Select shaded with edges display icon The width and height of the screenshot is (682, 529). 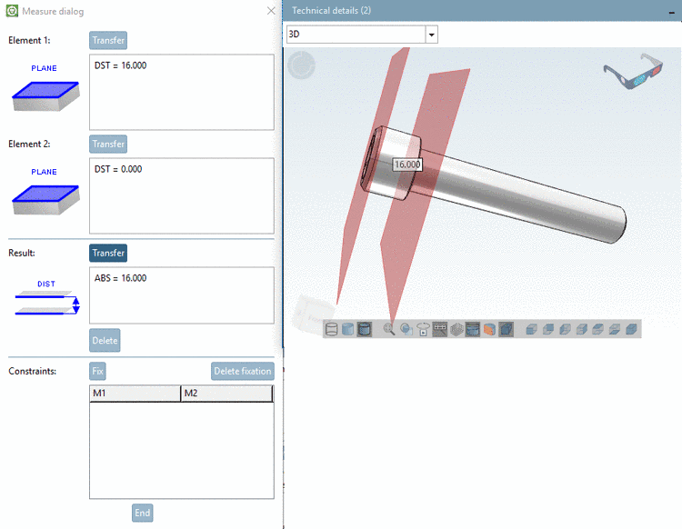click(364, 329)
